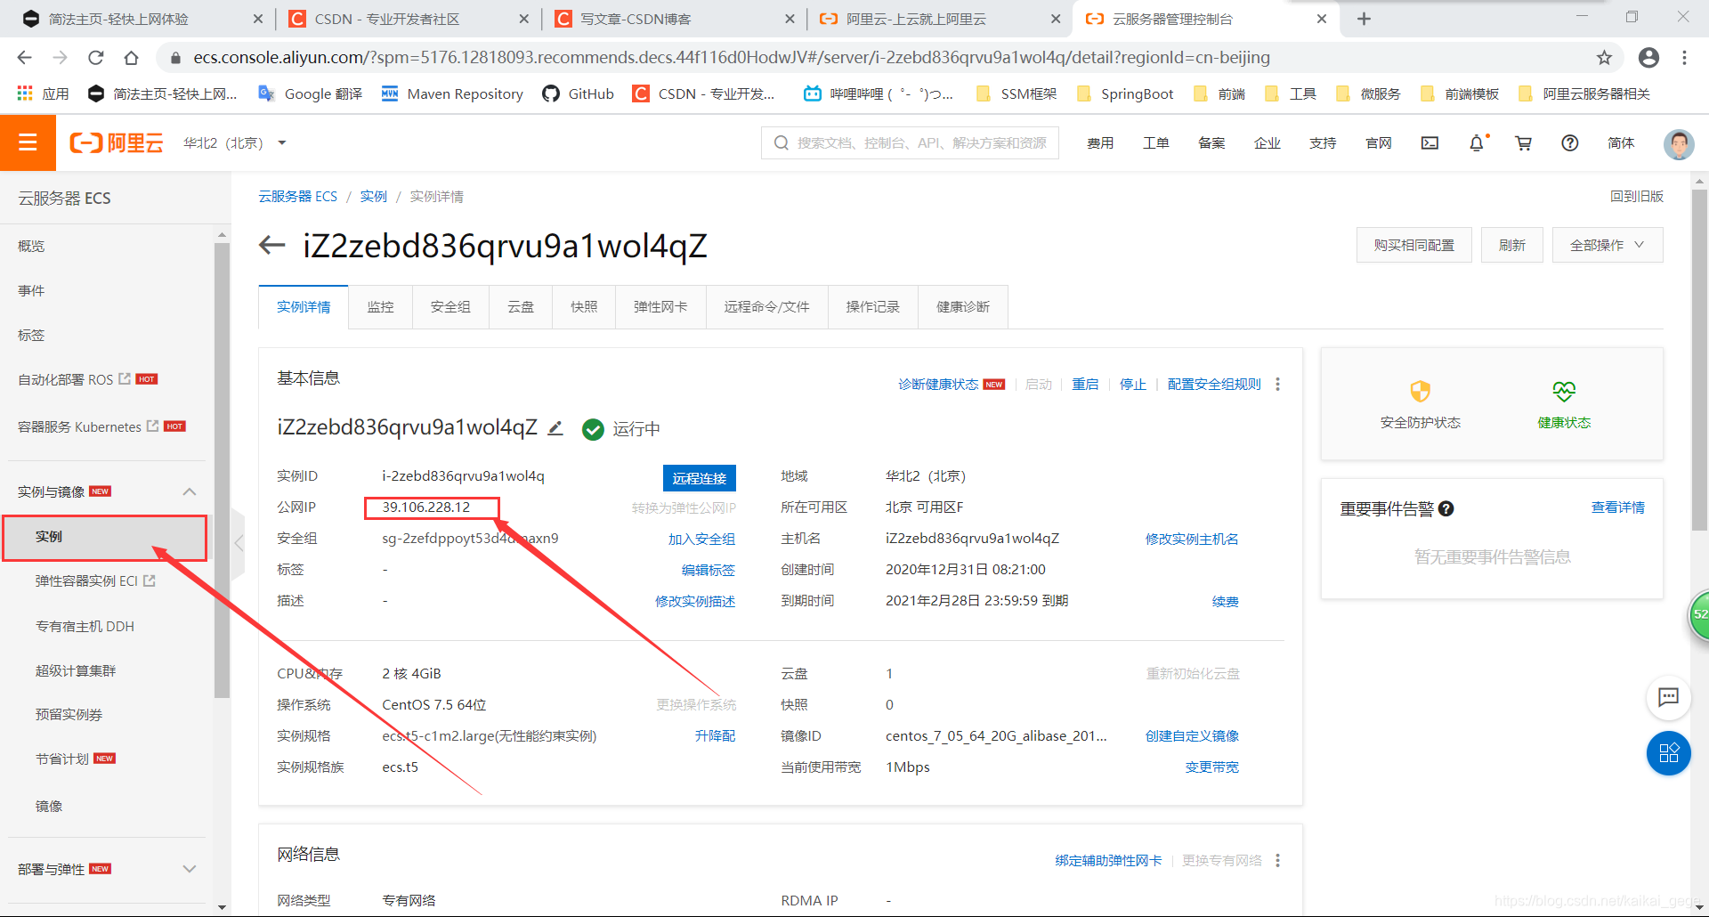
Task: Switch to the 监控 tab
Action: pyautogui.click(x=380, y=306)
